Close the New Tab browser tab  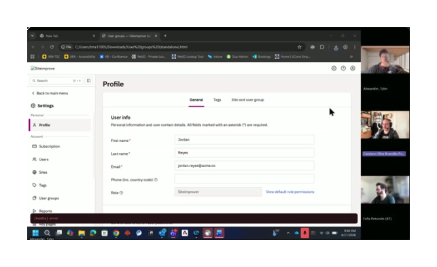coord(94,36)
